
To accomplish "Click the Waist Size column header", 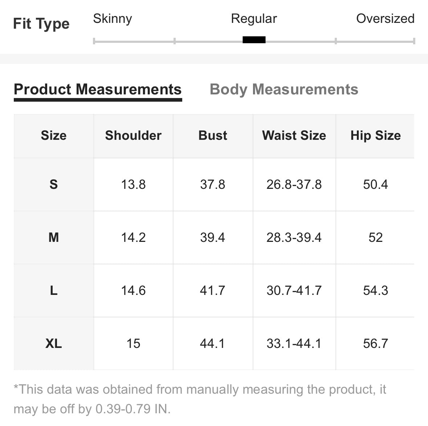I will 294,135.
